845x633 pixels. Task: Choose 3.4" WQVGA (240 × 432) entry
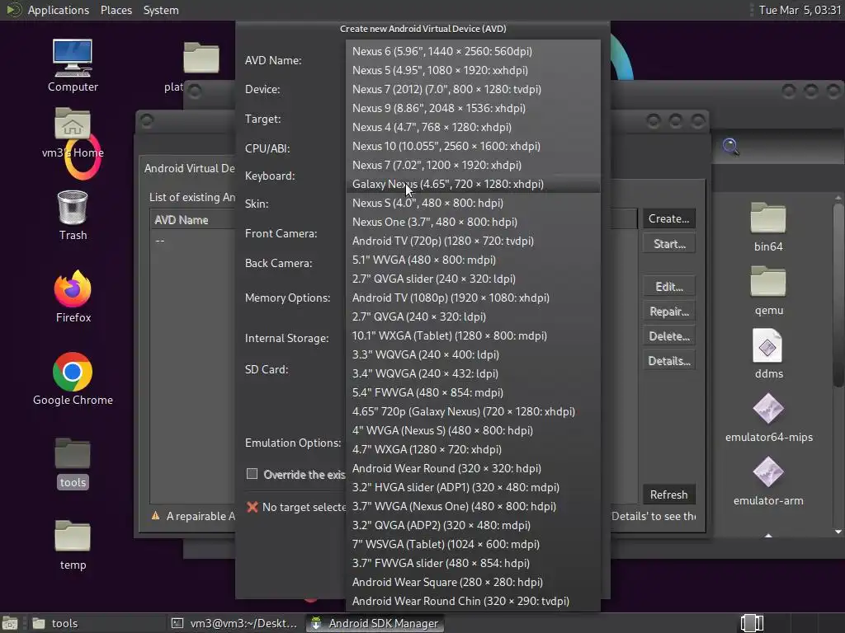tap(473, 373)
